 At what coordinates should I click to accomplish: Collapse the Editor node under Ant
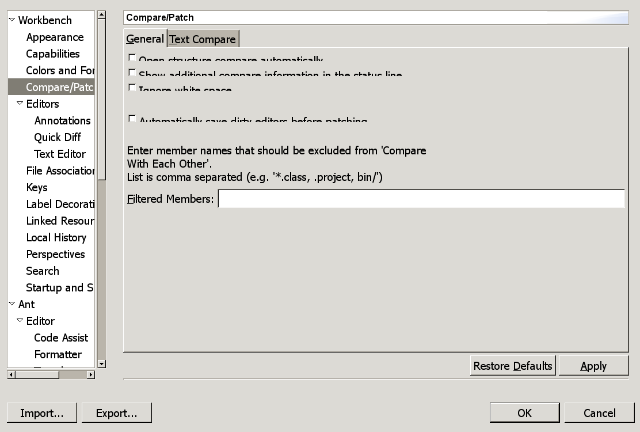point(20,321)
